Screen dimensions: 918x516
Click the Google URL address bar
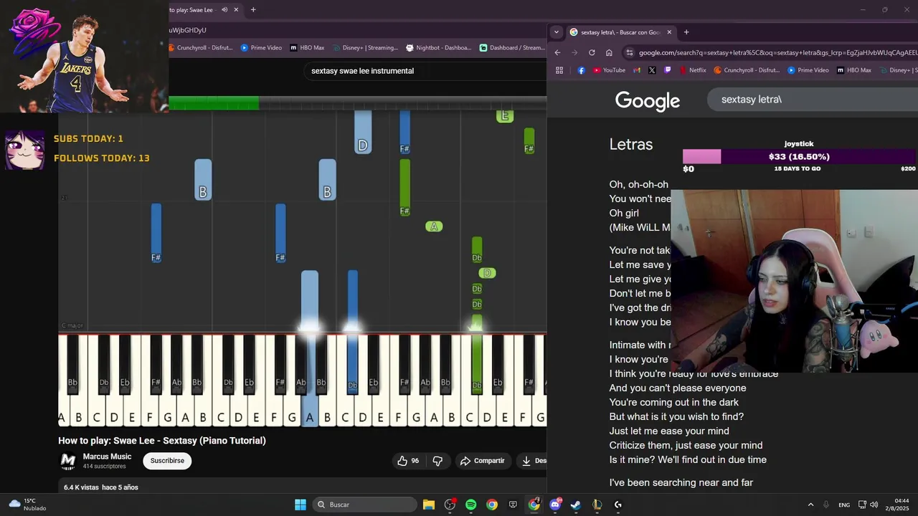[770, 52]
